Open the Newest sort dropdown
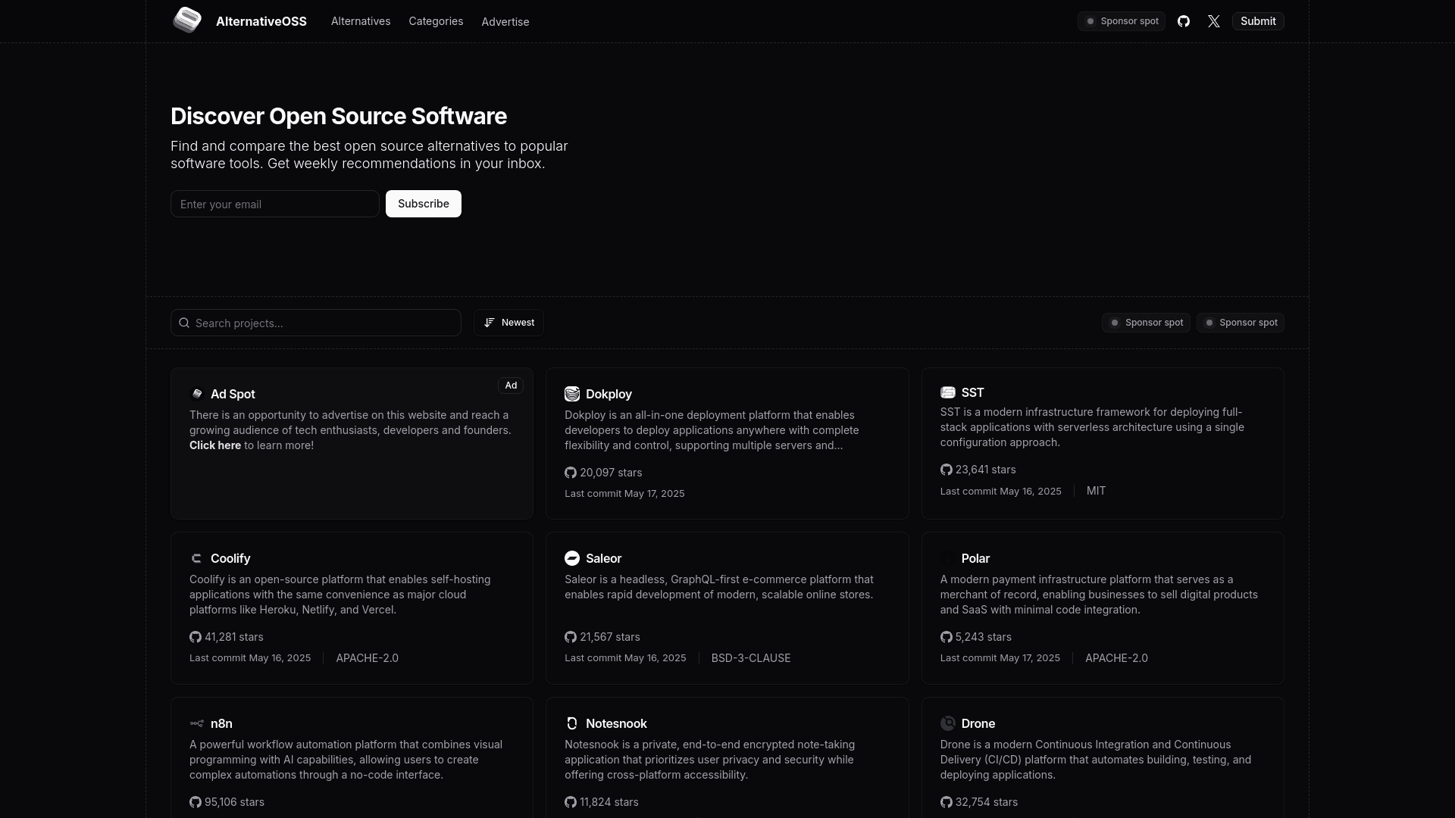1455x818 pixels. pos(508,323)
